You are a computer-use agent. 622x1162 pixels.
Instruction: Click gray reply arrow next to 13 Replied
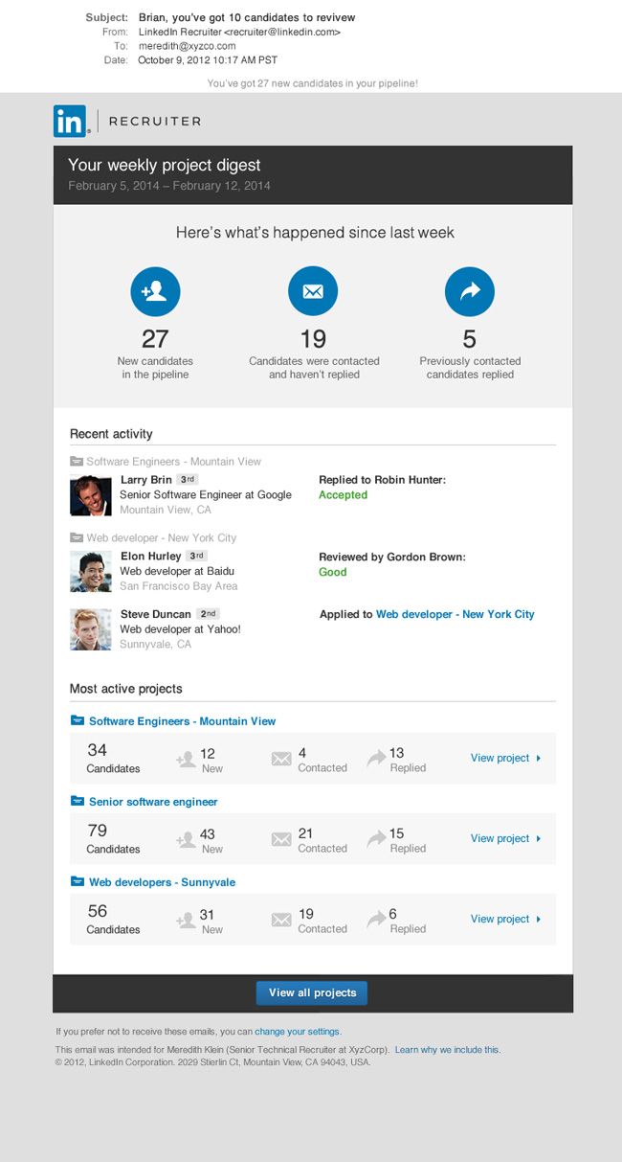(375, 759)
